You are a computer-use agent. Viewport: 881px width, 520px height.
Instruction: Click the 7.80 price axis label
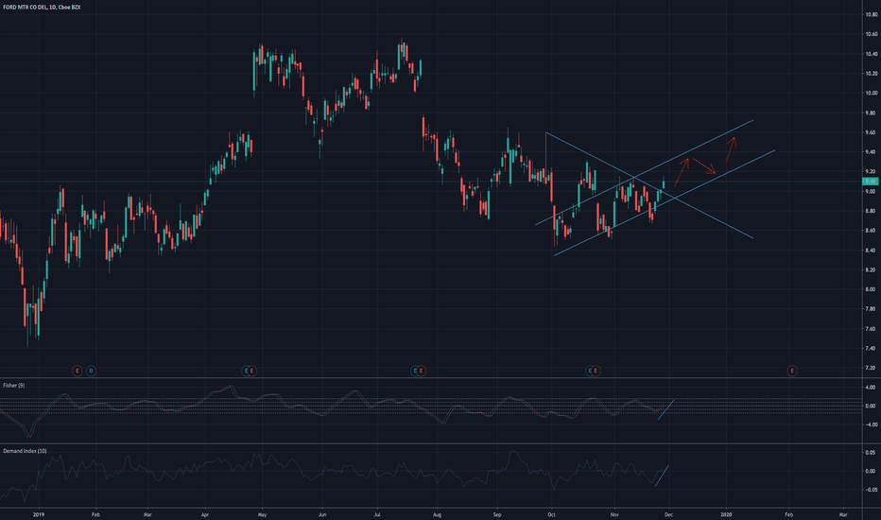(x=872, y=309)
